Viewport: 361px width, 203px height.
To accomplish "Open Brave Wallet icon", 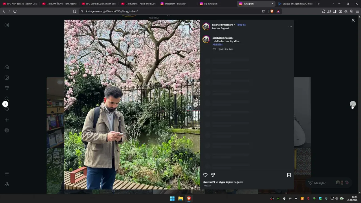I will [340, 11].
